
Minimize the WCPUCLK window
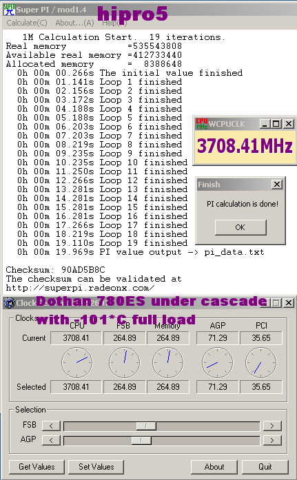point(265,124)
